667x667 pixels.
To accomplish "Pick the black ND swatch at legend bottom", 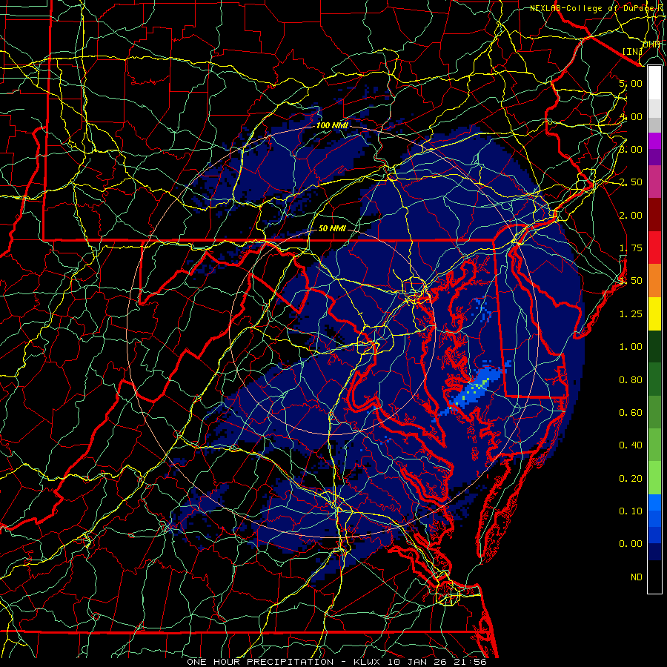I will pyautogui.click(x=654, y=577).
